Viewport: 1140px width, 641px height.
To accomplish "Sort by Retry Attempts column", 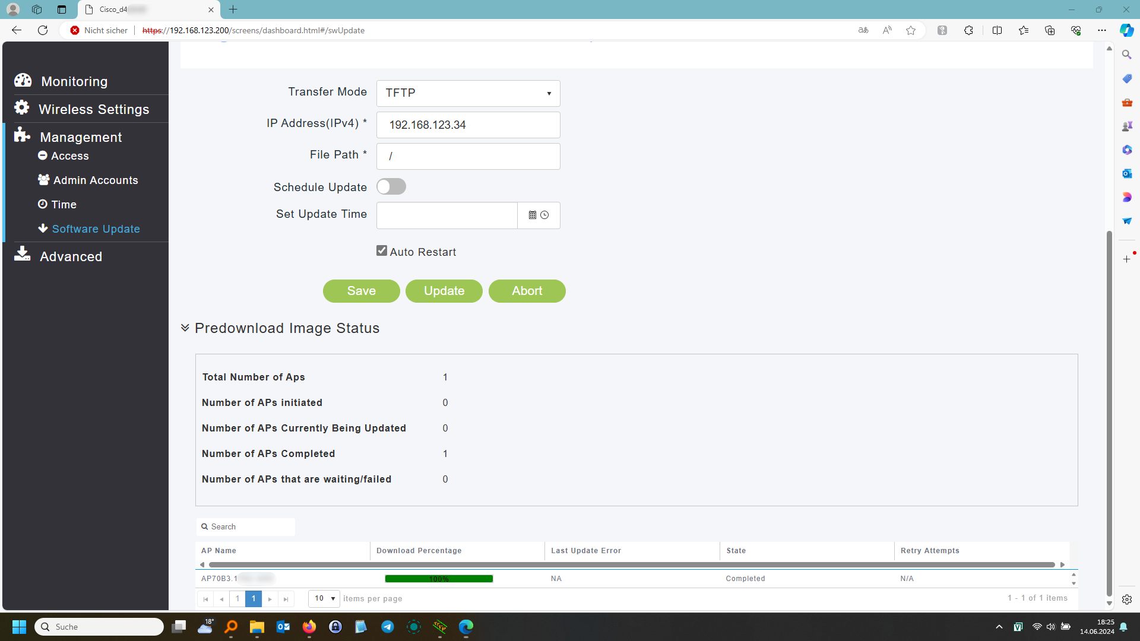I will coord(929,551).
